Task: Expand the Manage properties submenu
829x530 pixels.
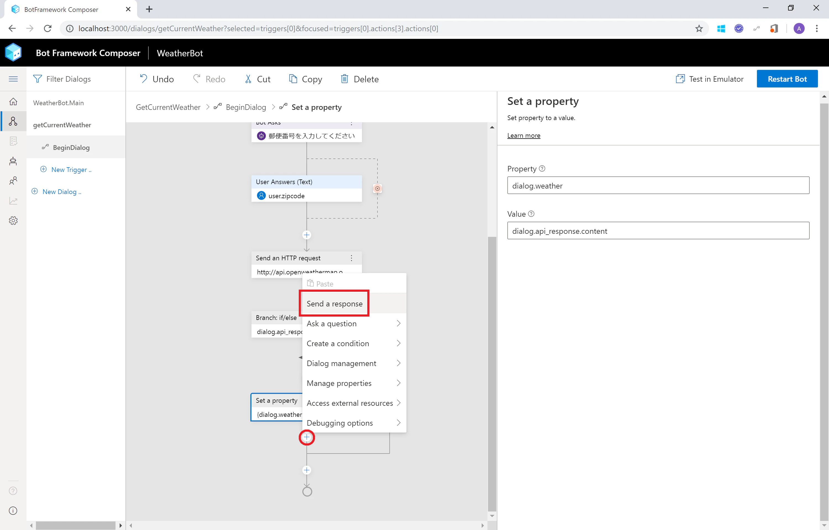Action: (x=354, y=383)
